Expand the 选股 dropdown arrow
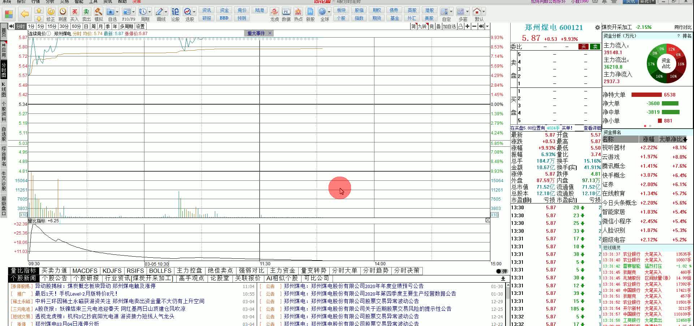Screen dimensions: 694x326 pos(194,12)
